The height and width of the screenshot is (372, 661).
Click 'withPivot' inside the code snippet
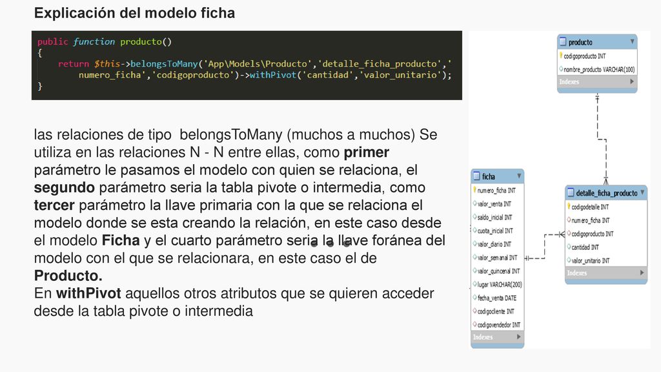coord(273,75)
